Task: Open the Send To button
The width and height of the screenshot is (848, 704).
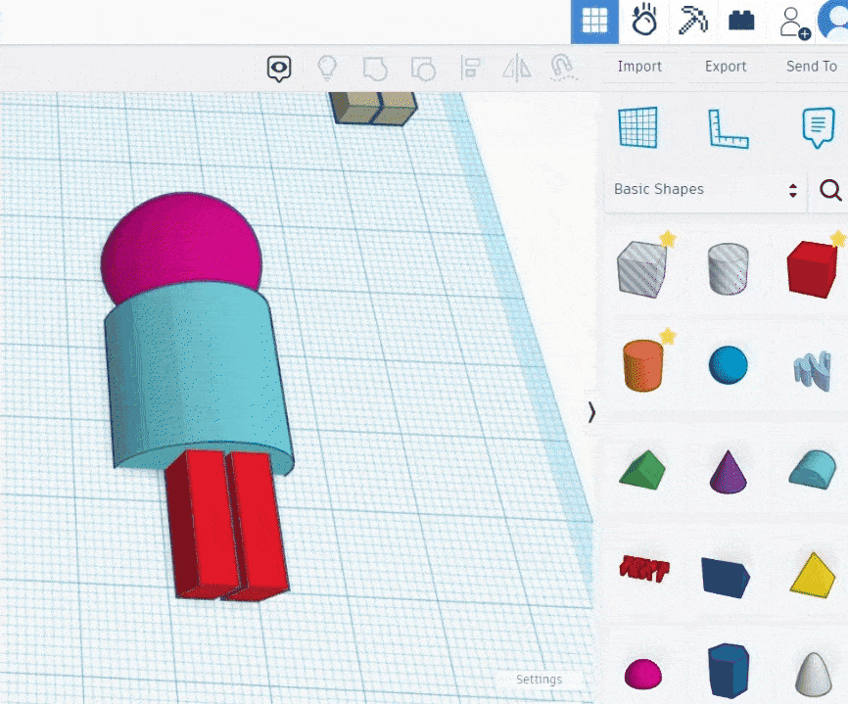Action: tap(811, 67)
